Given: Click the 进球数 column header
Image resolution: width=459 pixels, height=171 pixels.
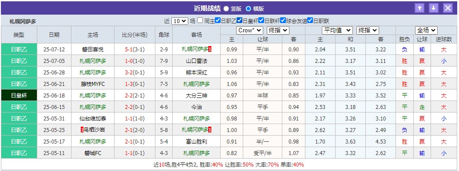Looking at the screenshot, I should [x=444, y=39].
